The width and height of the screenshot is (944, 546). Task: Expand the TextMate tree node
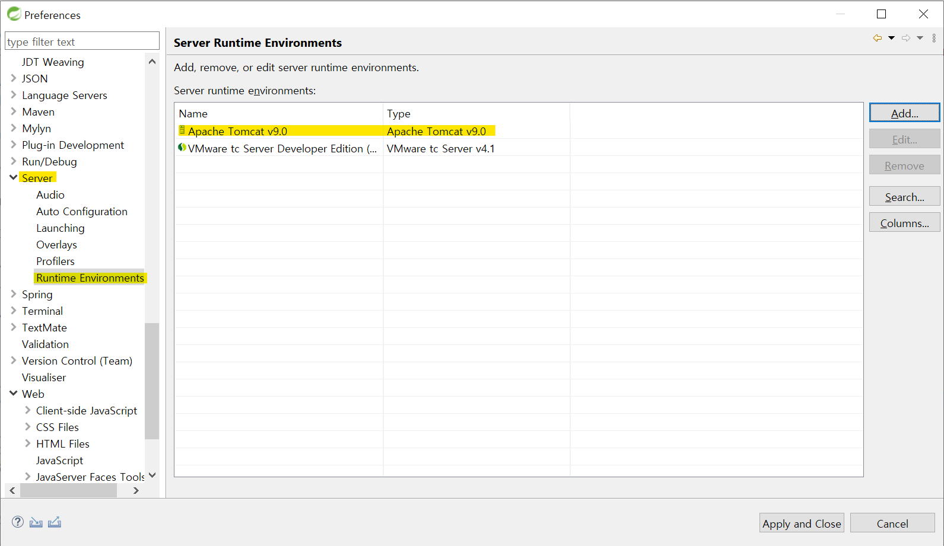coord(13,327)
